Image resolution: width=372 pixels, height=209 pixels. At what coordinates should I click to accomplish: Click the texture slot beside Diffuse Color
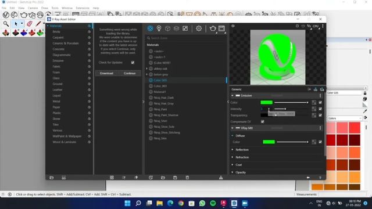coord(314,142)
